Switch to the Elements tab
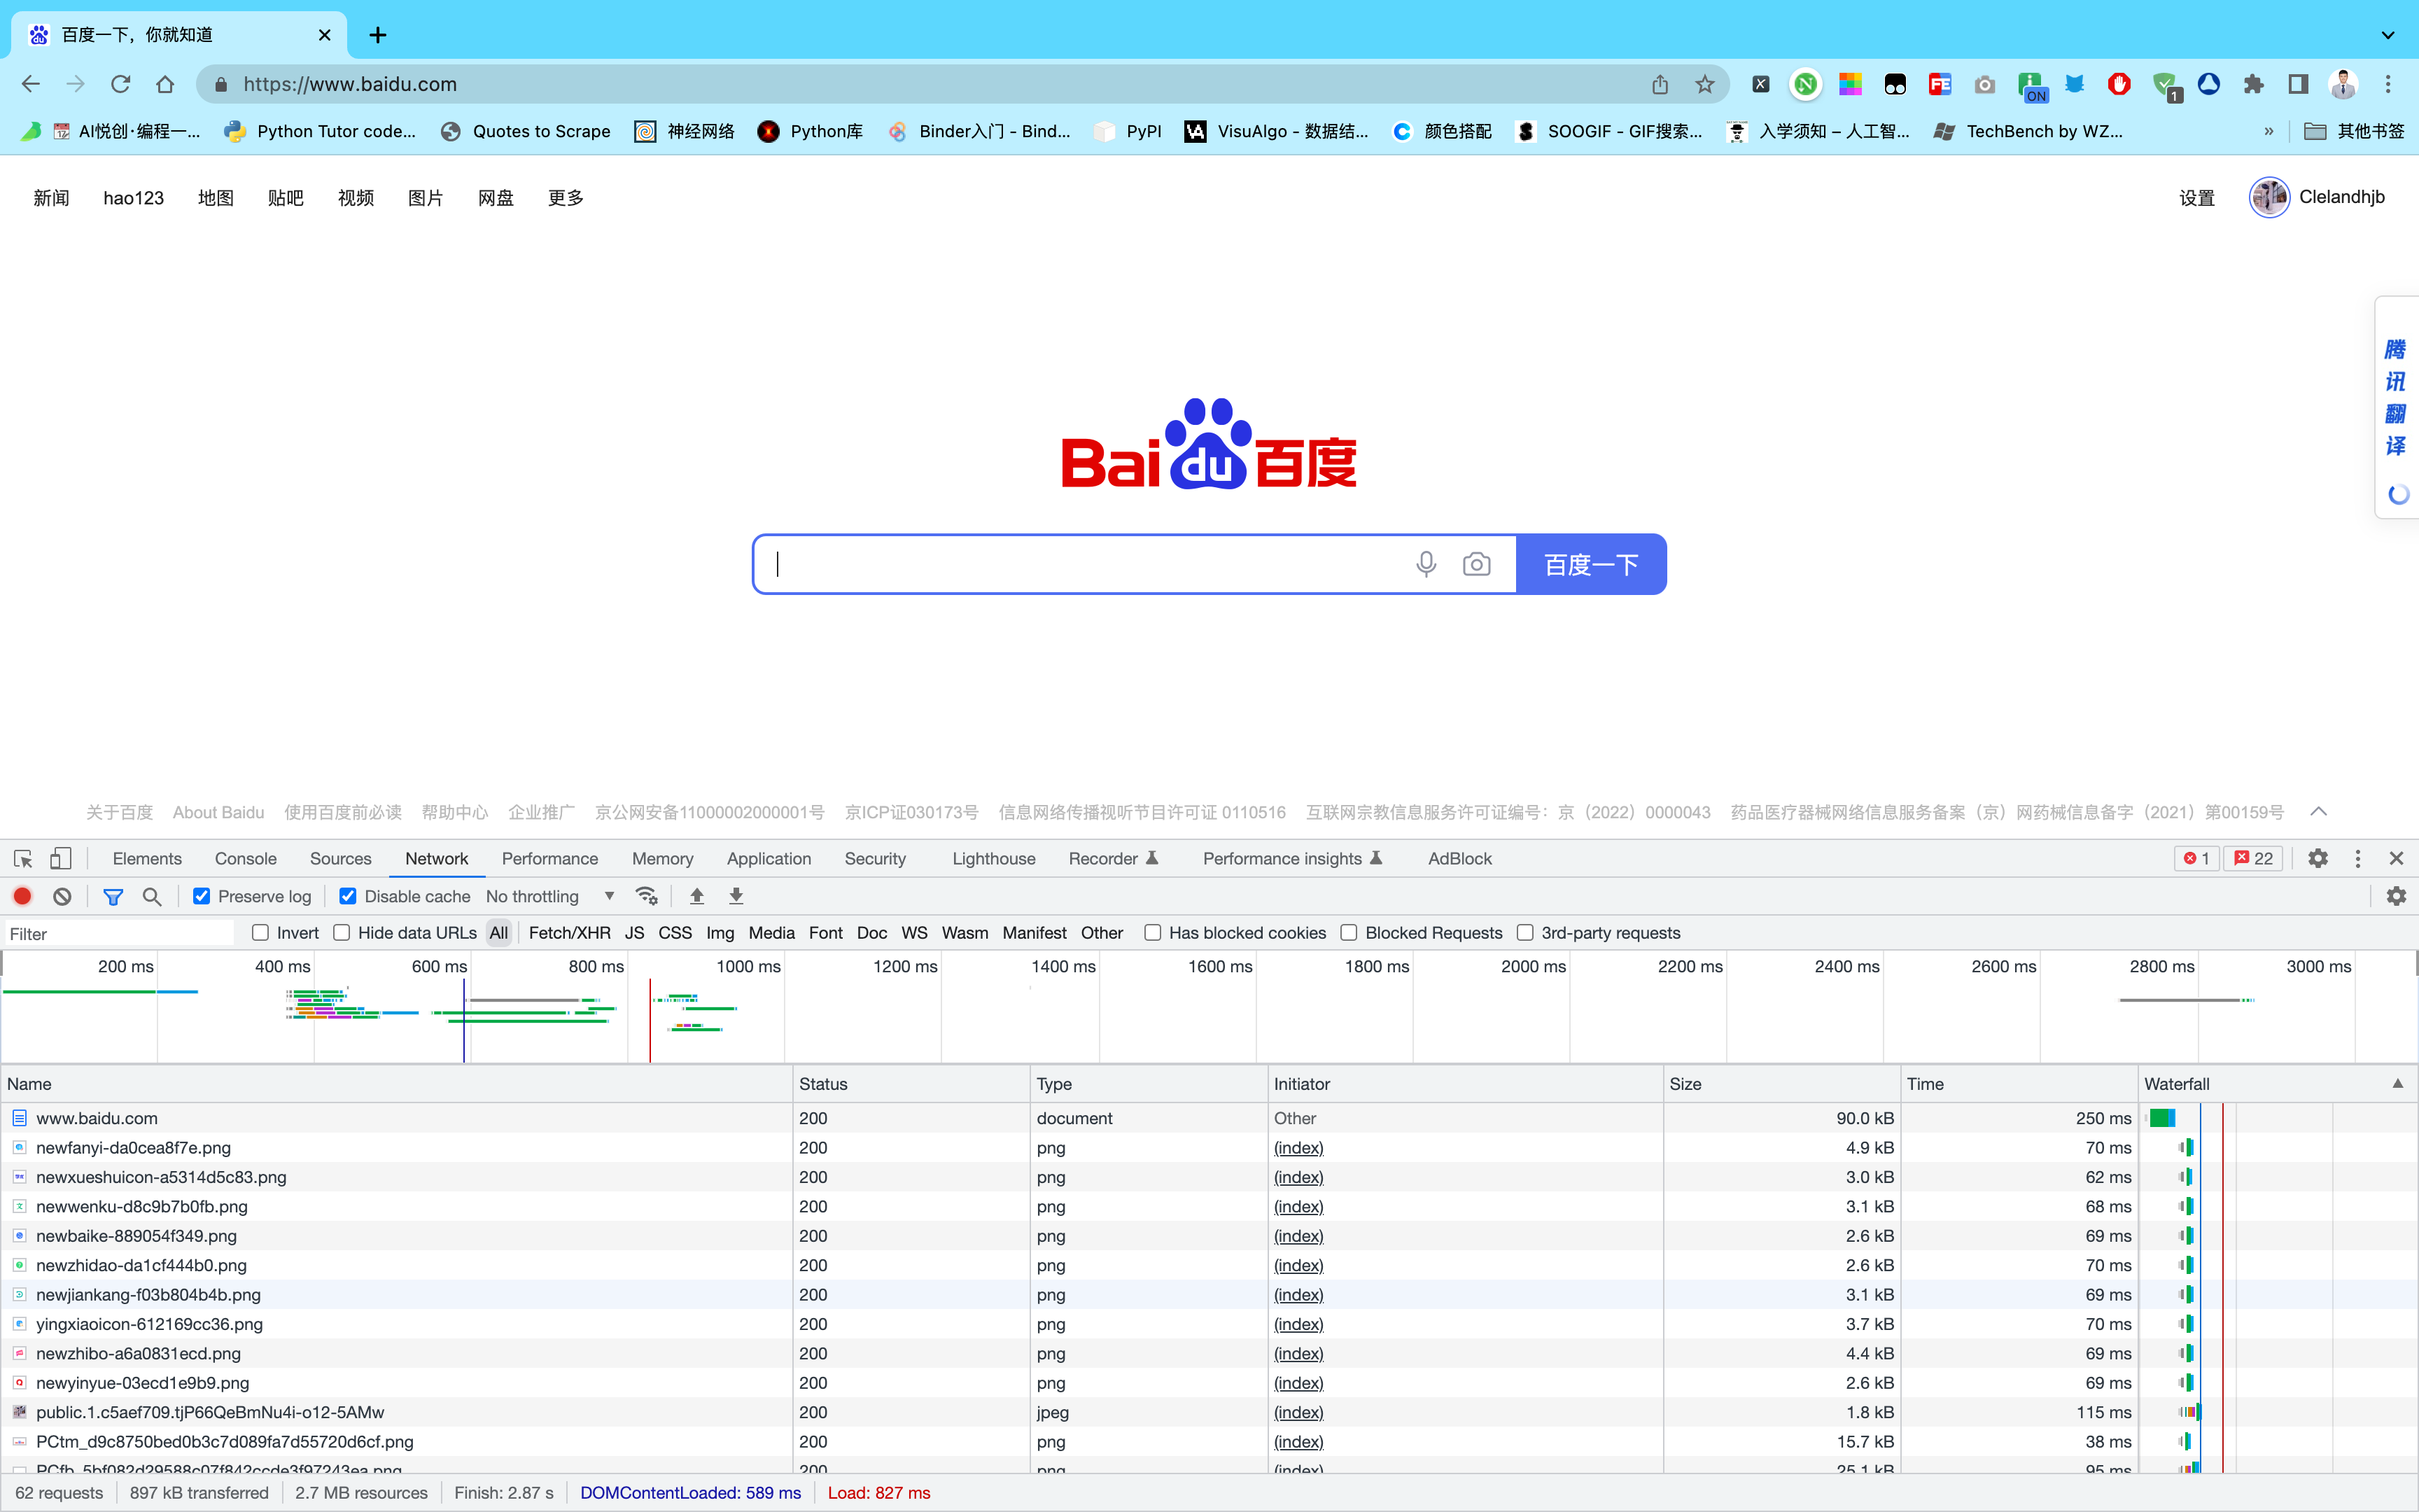The width and height of the screenshot is (2419, 1512). click(x=147, y=858)
